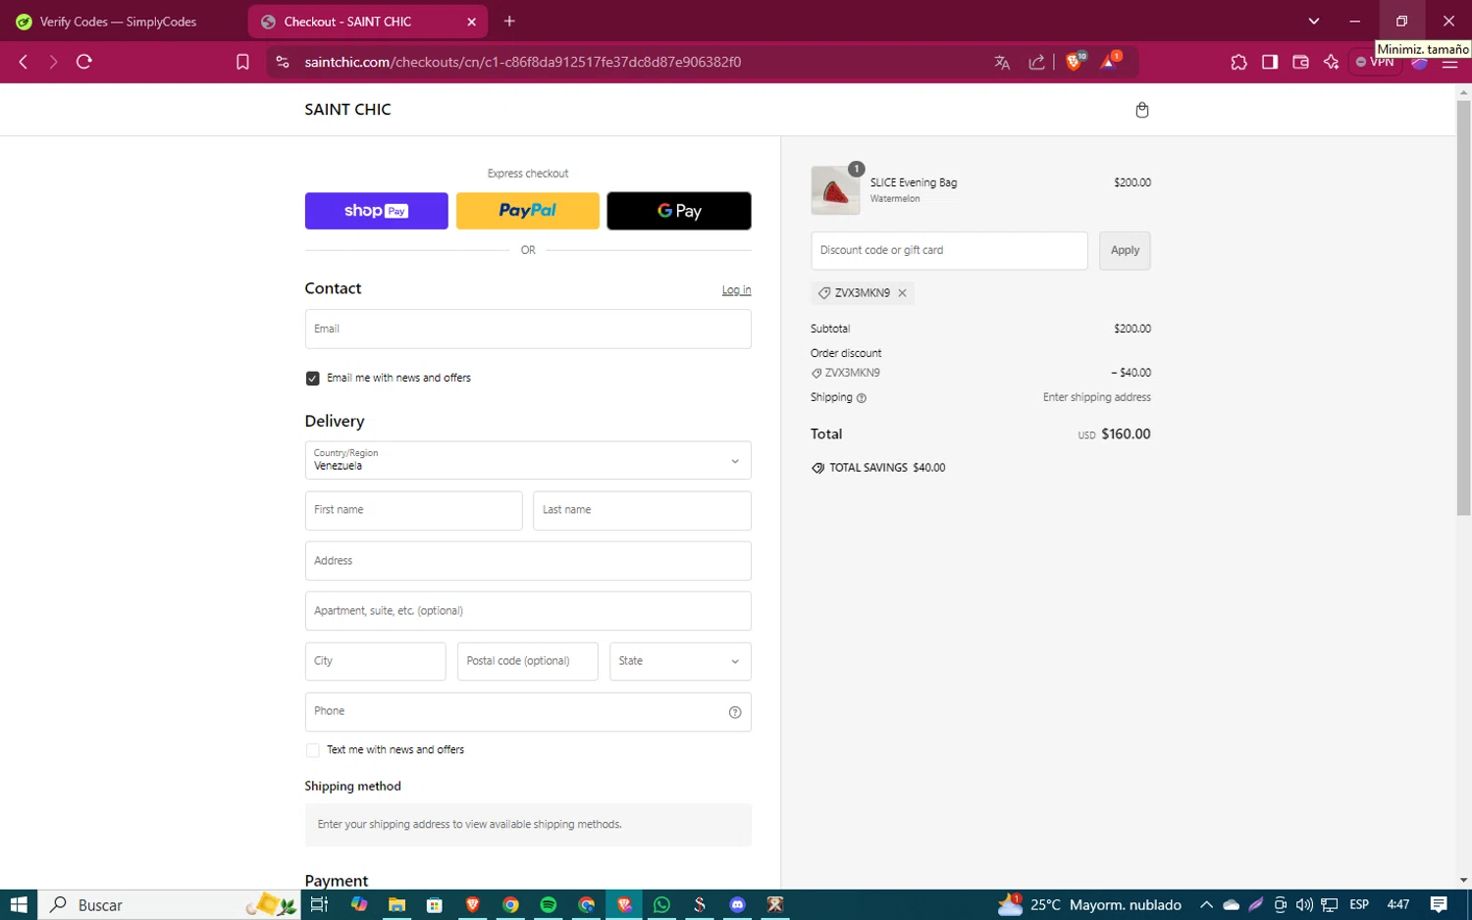Check Text me with news and offers
Image resolution: width=1472 pixels, height=920 pixels.
[312, 750]
